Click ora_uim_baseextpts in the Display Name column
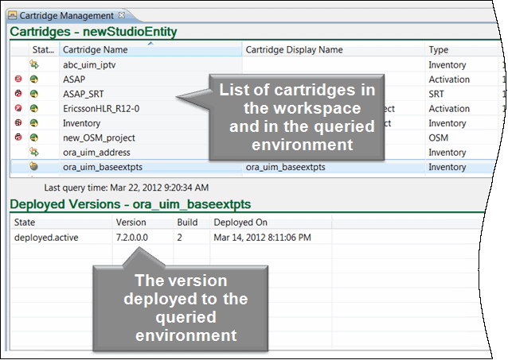508x360 pixels. [285, 167]
